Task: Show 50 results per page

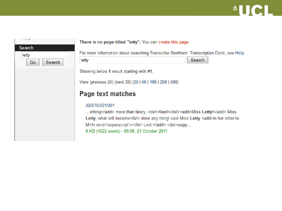Action: (144, 82)
